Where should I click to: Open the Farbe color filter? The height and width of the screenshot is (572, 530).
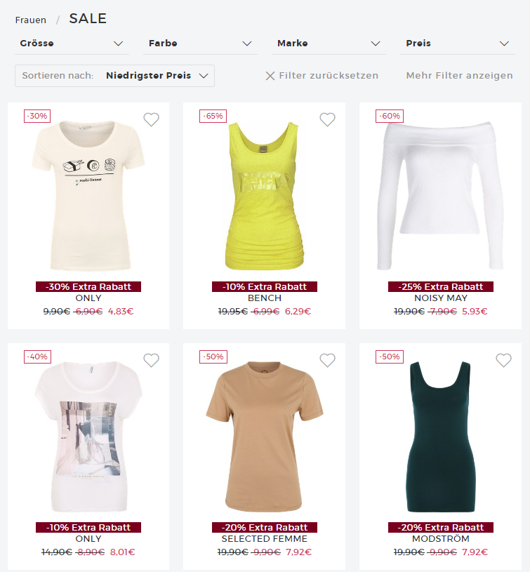200,44
